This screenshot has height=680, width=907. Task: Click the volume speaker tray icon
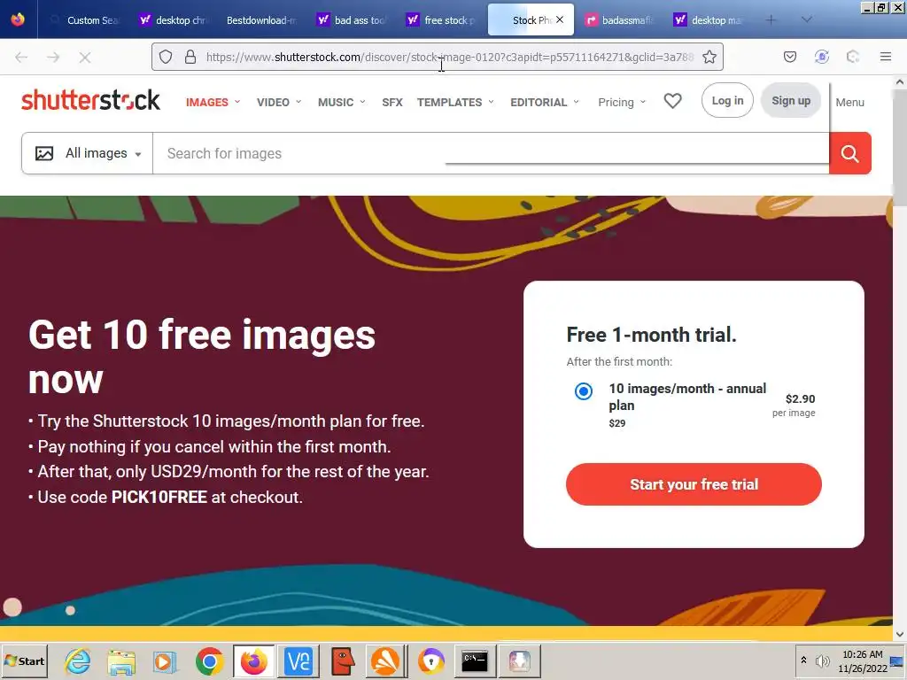pyautogui.click(x=822, y=661)
